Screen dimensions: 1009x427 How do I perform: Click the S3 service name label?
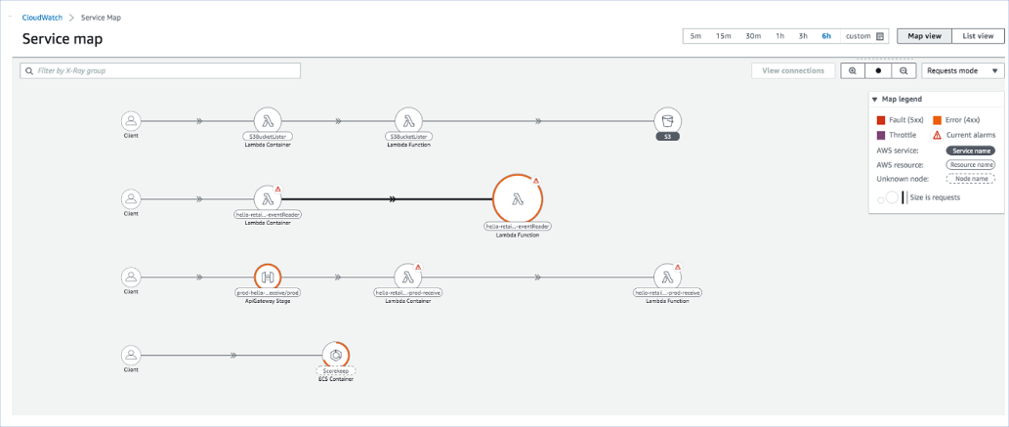click(667, 137)
